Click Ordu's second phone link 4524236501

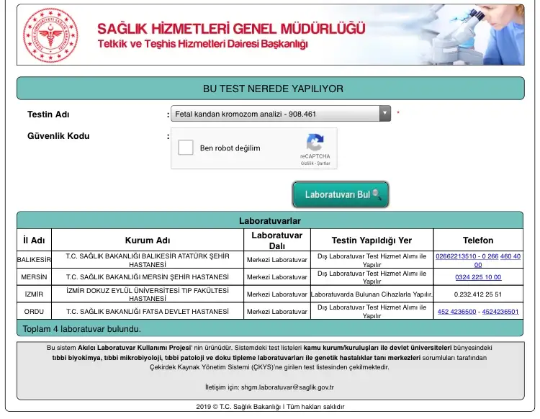(x=500, y=312)
